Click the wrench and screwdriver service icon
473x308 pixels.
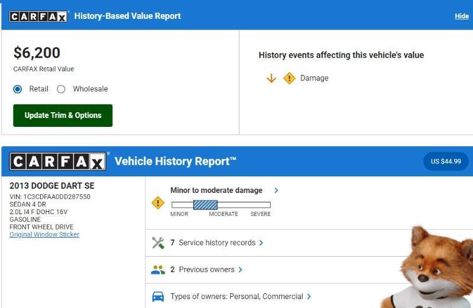pyautogui.click(x=158, y=243)
